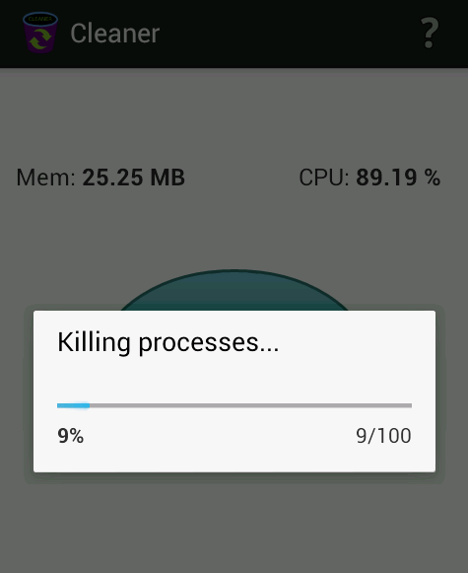468x573 pixels.
Task: Tap the teal round clean button
Action: pos(234,290)
